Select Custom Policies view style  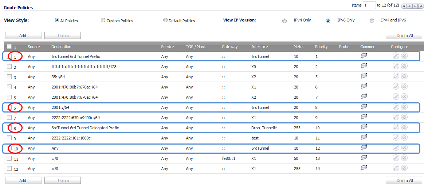[x=103, y=20]
